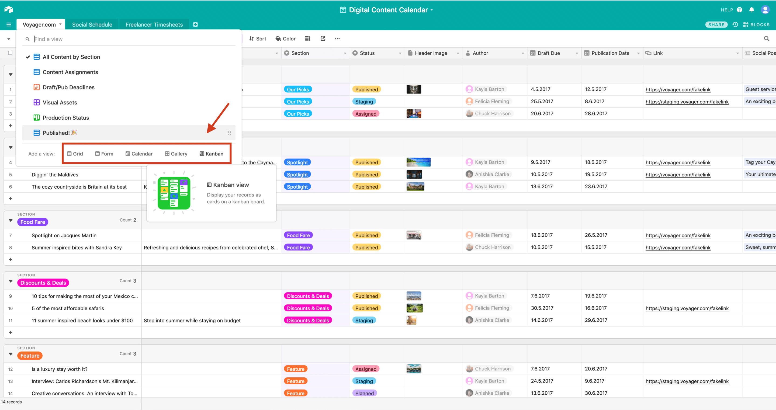
Task: Open the Color options
Action: coord(286,39)
